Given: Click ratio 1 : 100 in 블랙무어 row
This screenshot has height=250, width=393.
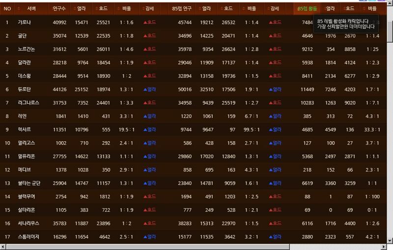Looking at the screenshot, I should tap(372, 197).
